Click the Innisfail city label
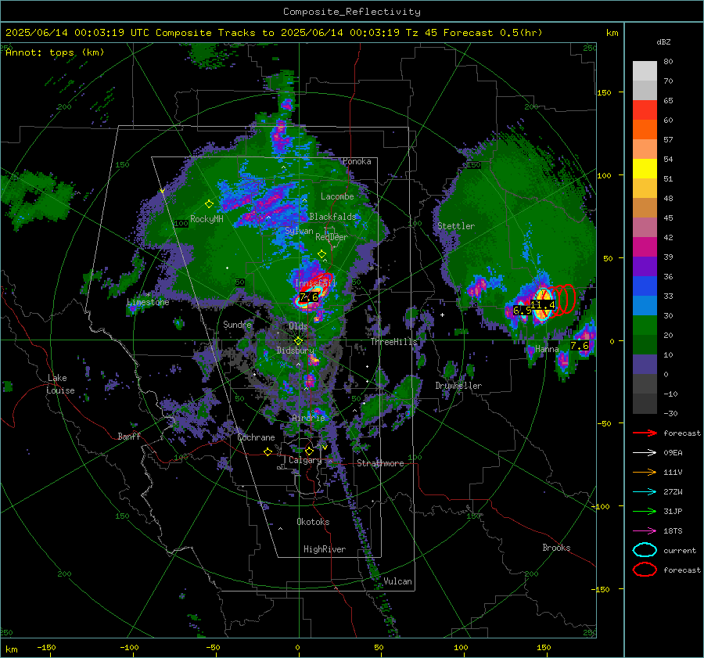The image size is (704, 658). pos(315,283)
